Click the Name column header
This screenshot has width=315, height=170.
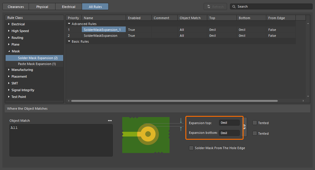(88, 18)
